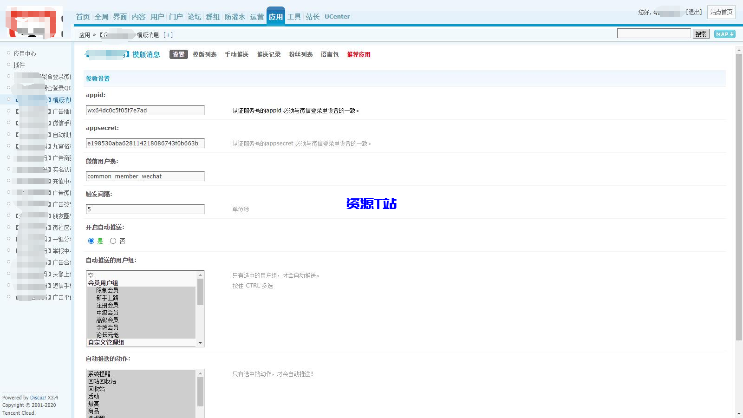
Task: Open the 论坛 menu in the top bar
Action: 194,16
